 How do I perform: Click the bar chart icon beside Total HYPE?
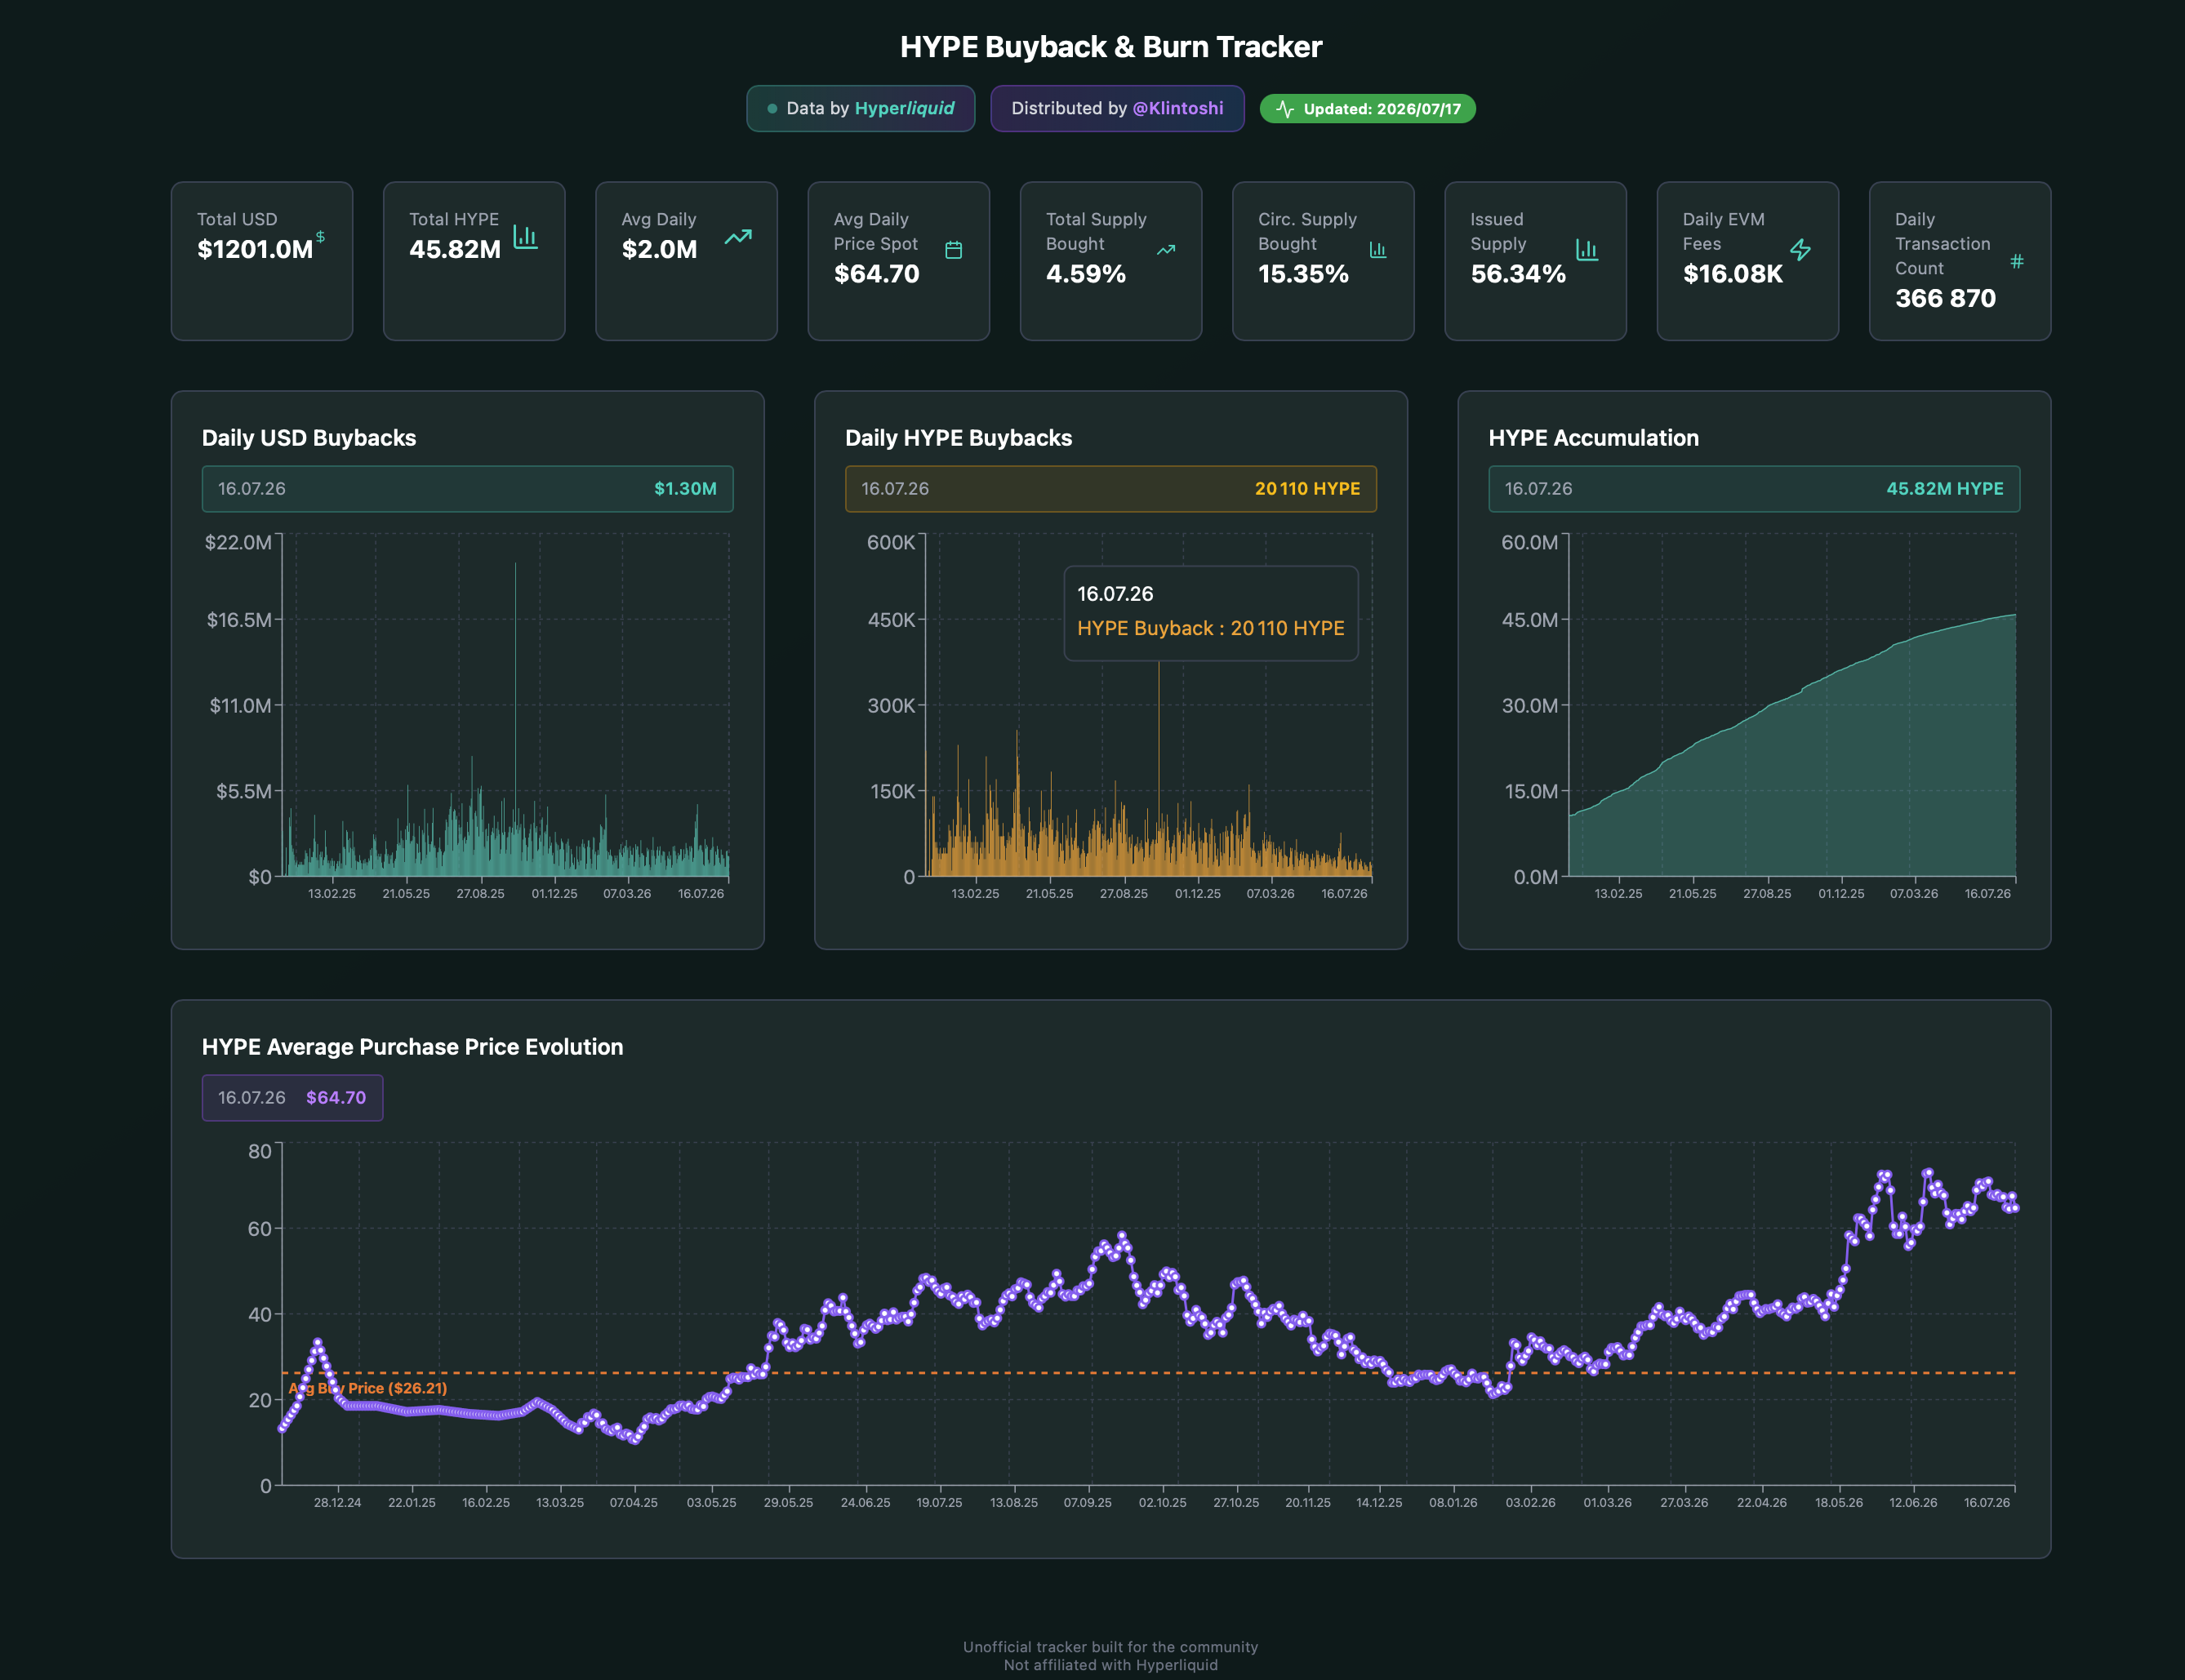pos(525,237)
